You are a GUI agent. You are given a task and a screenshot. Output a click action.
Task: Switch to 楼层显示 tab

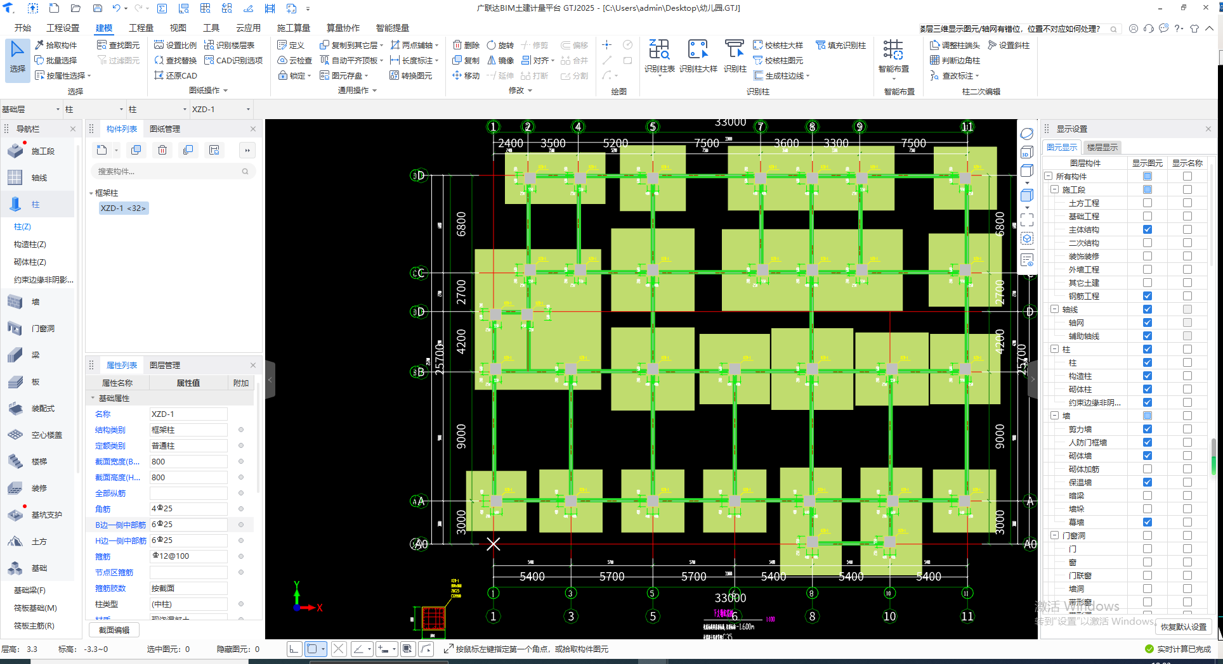1102,147
